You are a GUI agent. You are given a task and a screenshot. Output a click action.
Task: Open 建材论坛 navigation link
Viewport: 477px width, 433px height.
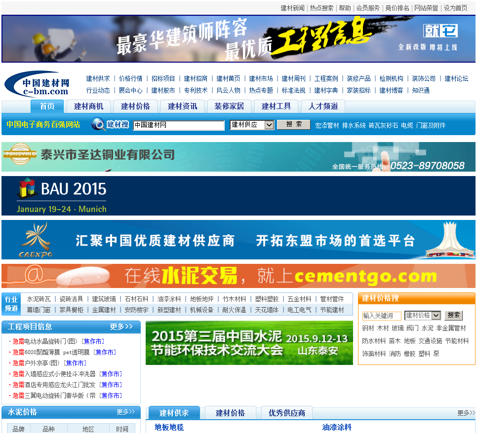click(x=456, y=78)
